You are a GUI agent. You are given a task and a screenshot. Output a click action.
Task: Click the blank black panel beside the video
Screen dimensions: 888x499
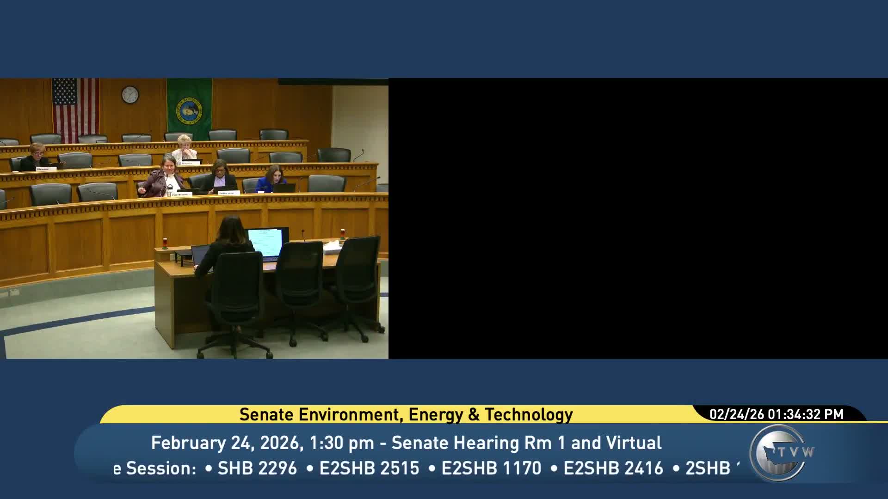pos(637,218)
